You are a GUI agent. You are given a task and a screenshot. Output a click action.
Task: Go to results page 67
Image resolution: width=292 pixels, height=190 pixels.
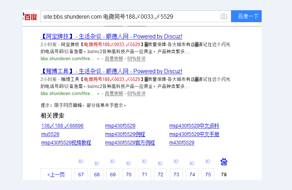pyautogui.click(x=81, y=175)
